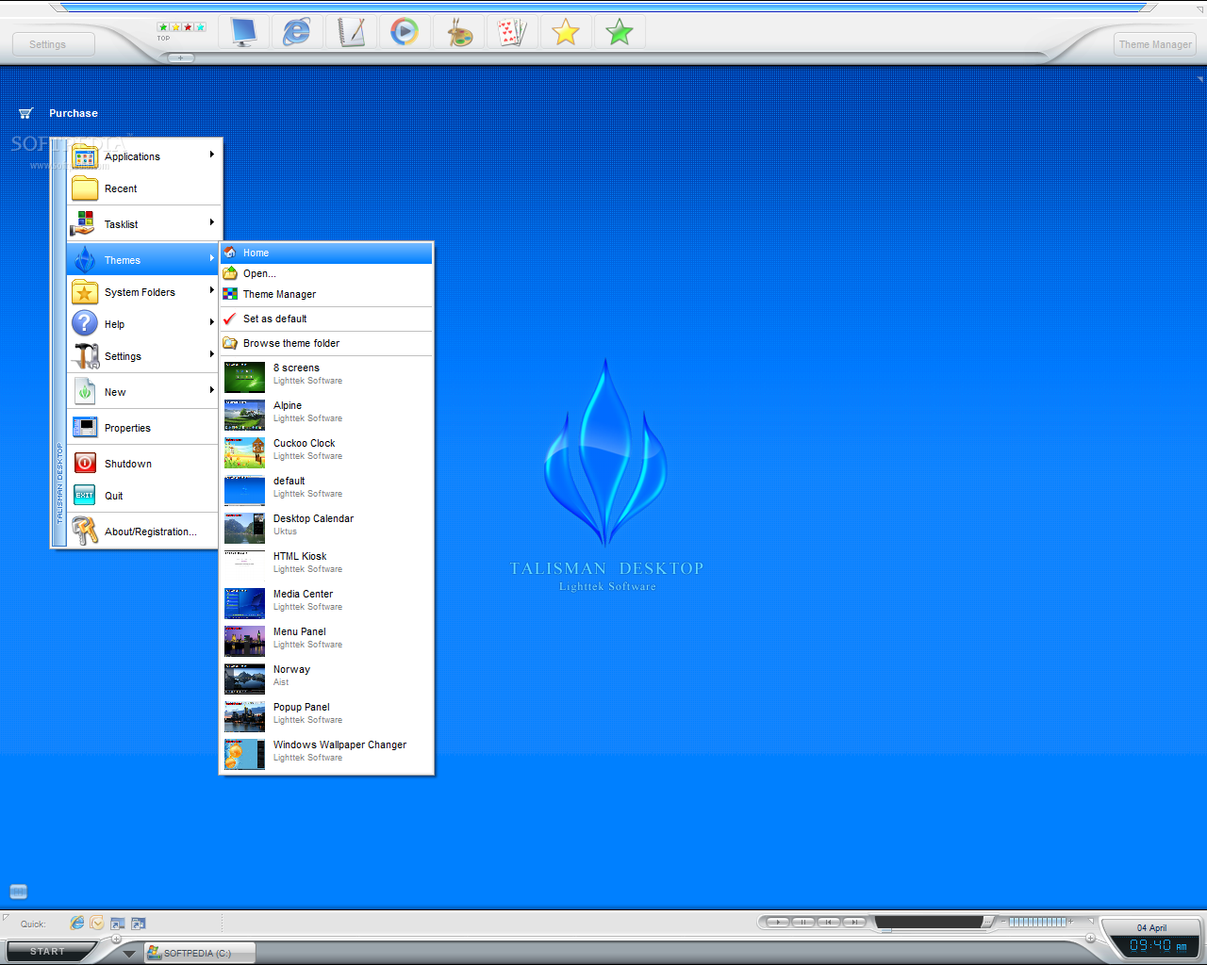
Task: Choose the Media Center theme entry
Action: click(326, 603)
